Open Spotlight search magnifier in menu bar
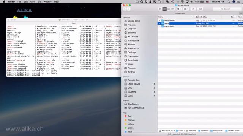 229,2
